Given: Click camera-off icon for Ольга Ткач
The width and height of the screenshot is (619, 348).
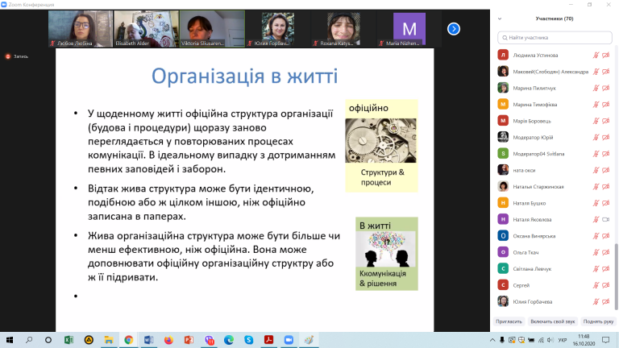Looking at the screenshot, I should point(606,251).
